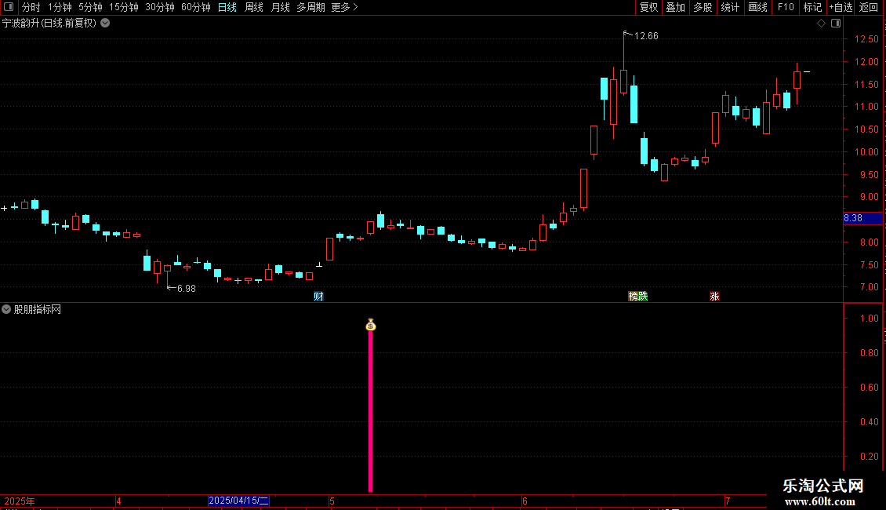This screenshot has width=886, height=510.
Task: Expand the 更多 periods menu
Action: click(344, 7)
